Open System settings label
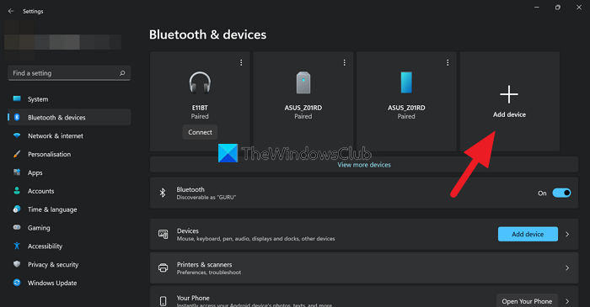This screenshot has width=590, height=307. click(x=38, y=99)
